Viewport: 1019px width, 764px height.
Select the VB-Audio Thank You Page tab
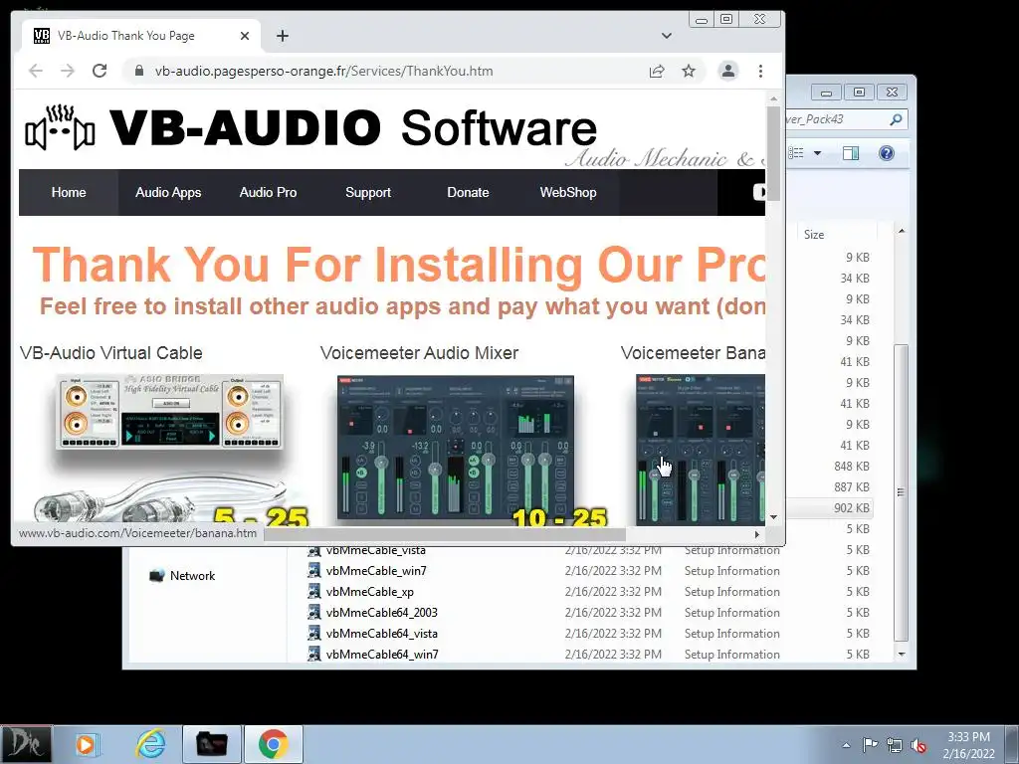(x=141, y=36)
